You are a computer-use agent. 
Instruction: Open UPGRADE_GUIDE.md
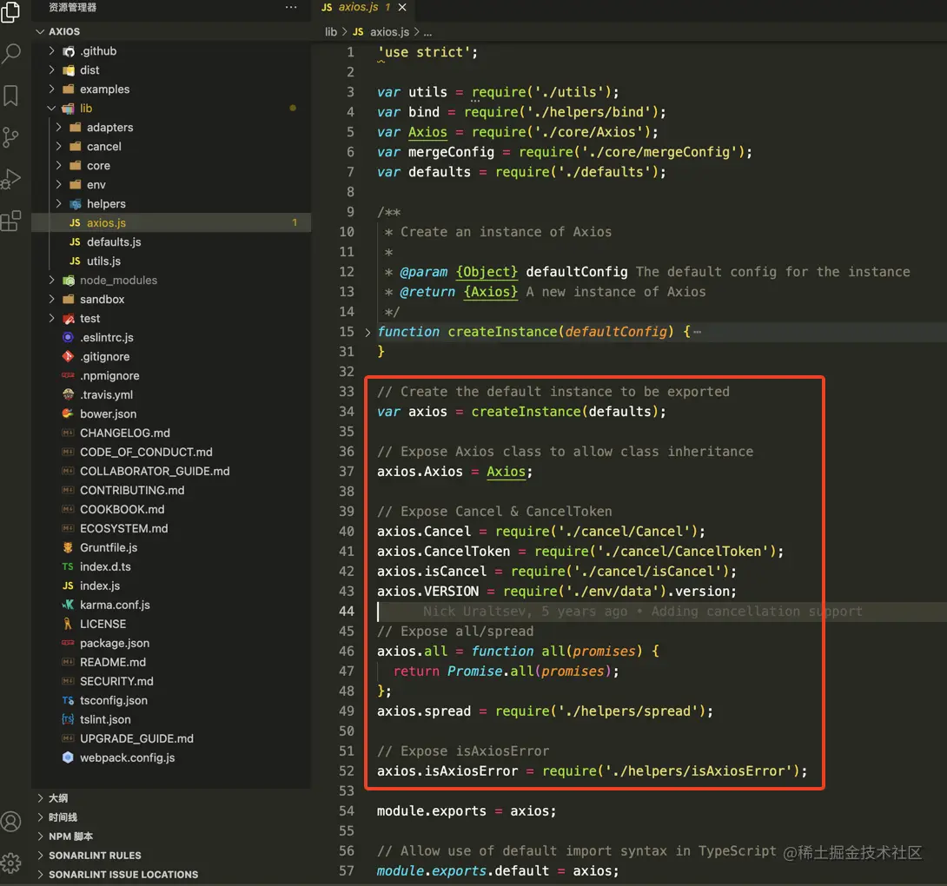[x=171, y=739]
